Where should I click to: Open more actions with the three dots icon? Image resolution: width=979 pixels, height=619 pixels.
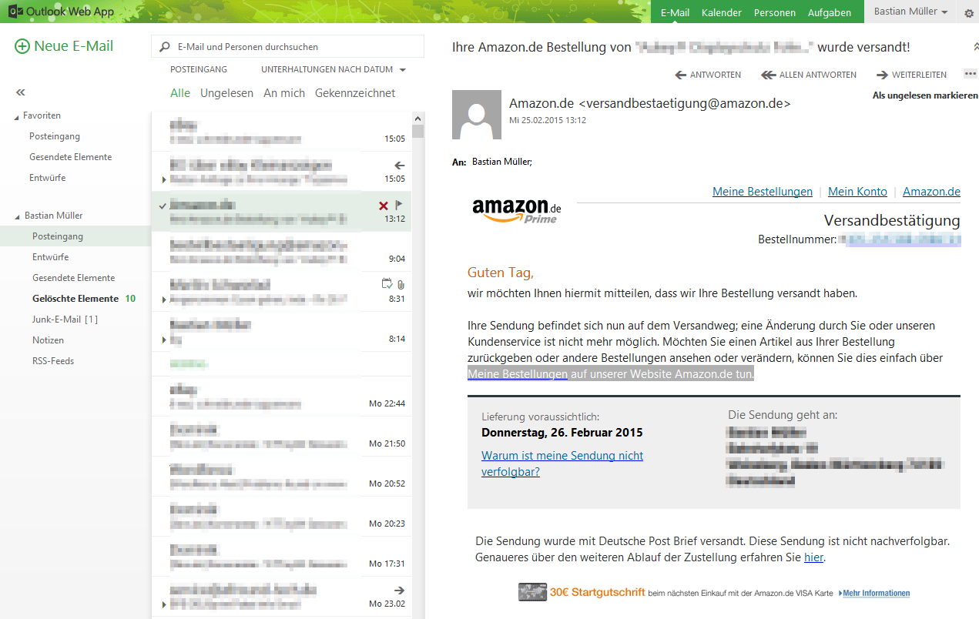click(971, 75)
